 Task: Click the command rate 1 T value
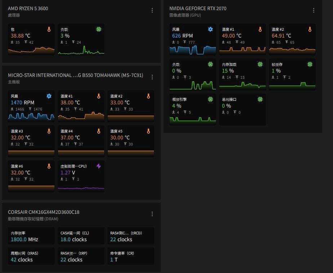pyautogui.click(x=114, y=260)
